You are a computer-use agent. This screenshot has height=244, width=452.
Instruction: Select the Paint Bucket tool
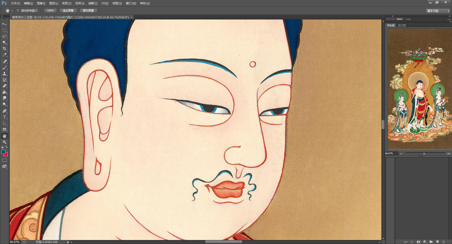(x=5, y=92)
